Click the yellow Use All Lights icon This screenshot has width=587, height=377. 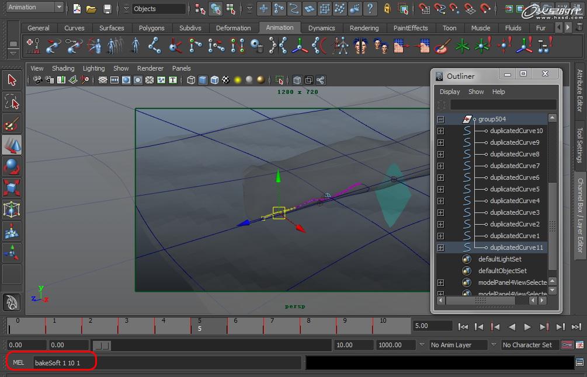click(238, 80)
